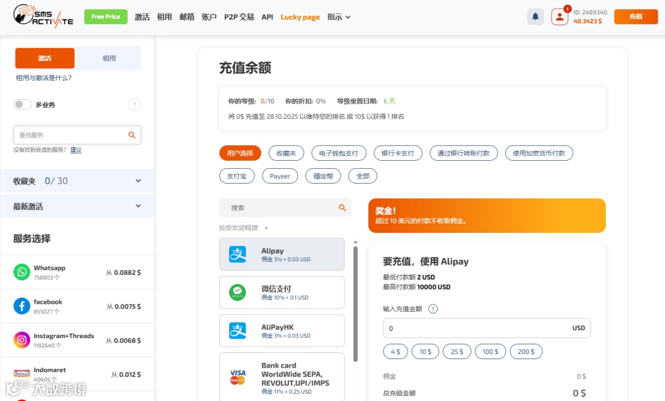Click the facebook price 从 0.0075 $

124,306
